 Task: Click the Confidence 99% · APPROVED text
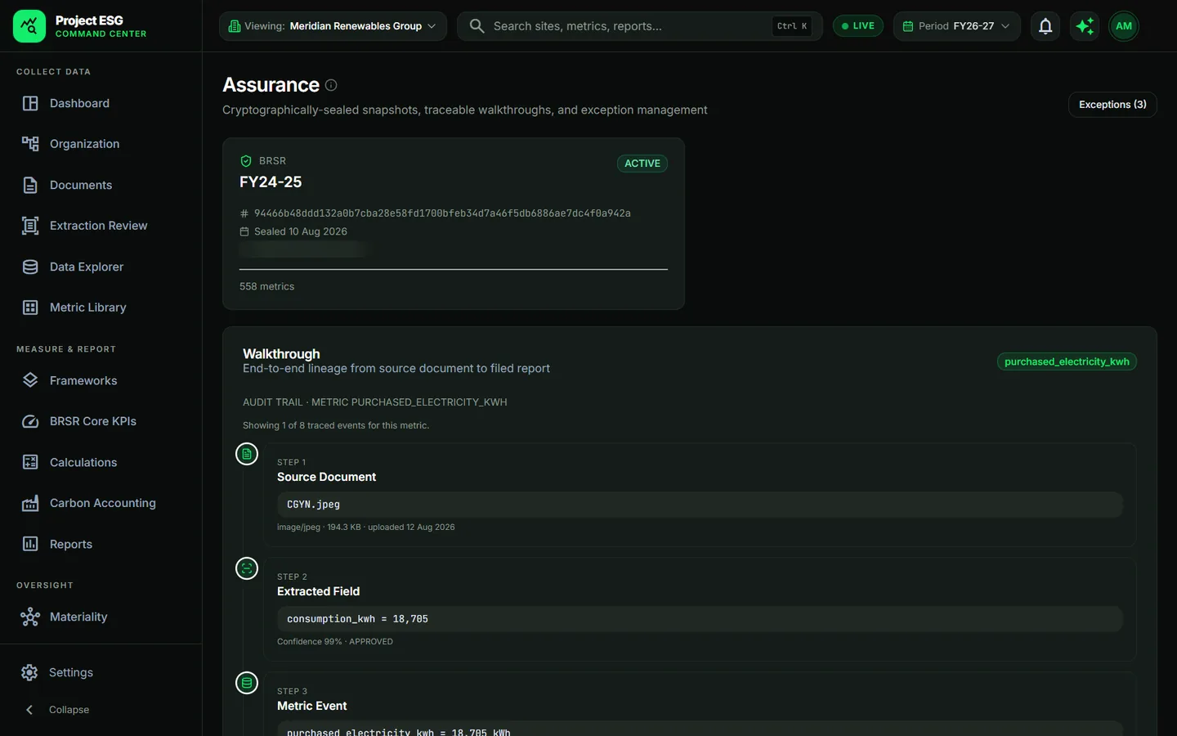335,642
